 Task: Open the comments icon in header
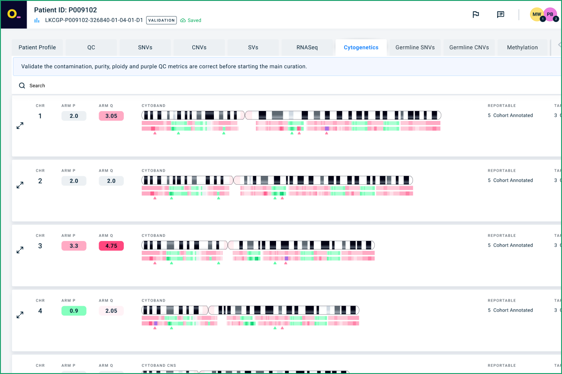point(500,14)
